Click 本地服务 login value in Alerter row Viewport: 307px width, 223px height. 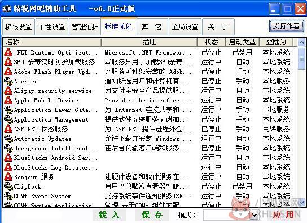[276, 81]
